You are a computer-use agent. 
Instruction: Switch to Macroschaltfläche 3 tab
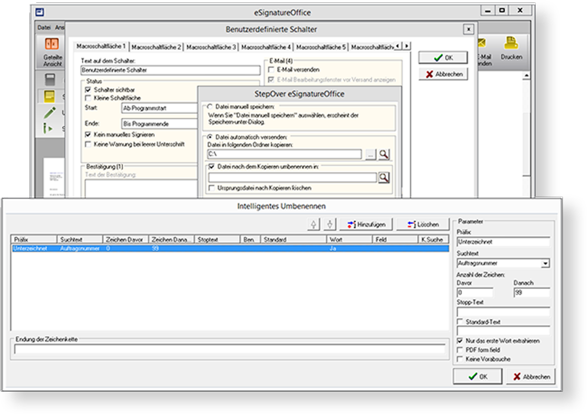pos(211,47)
